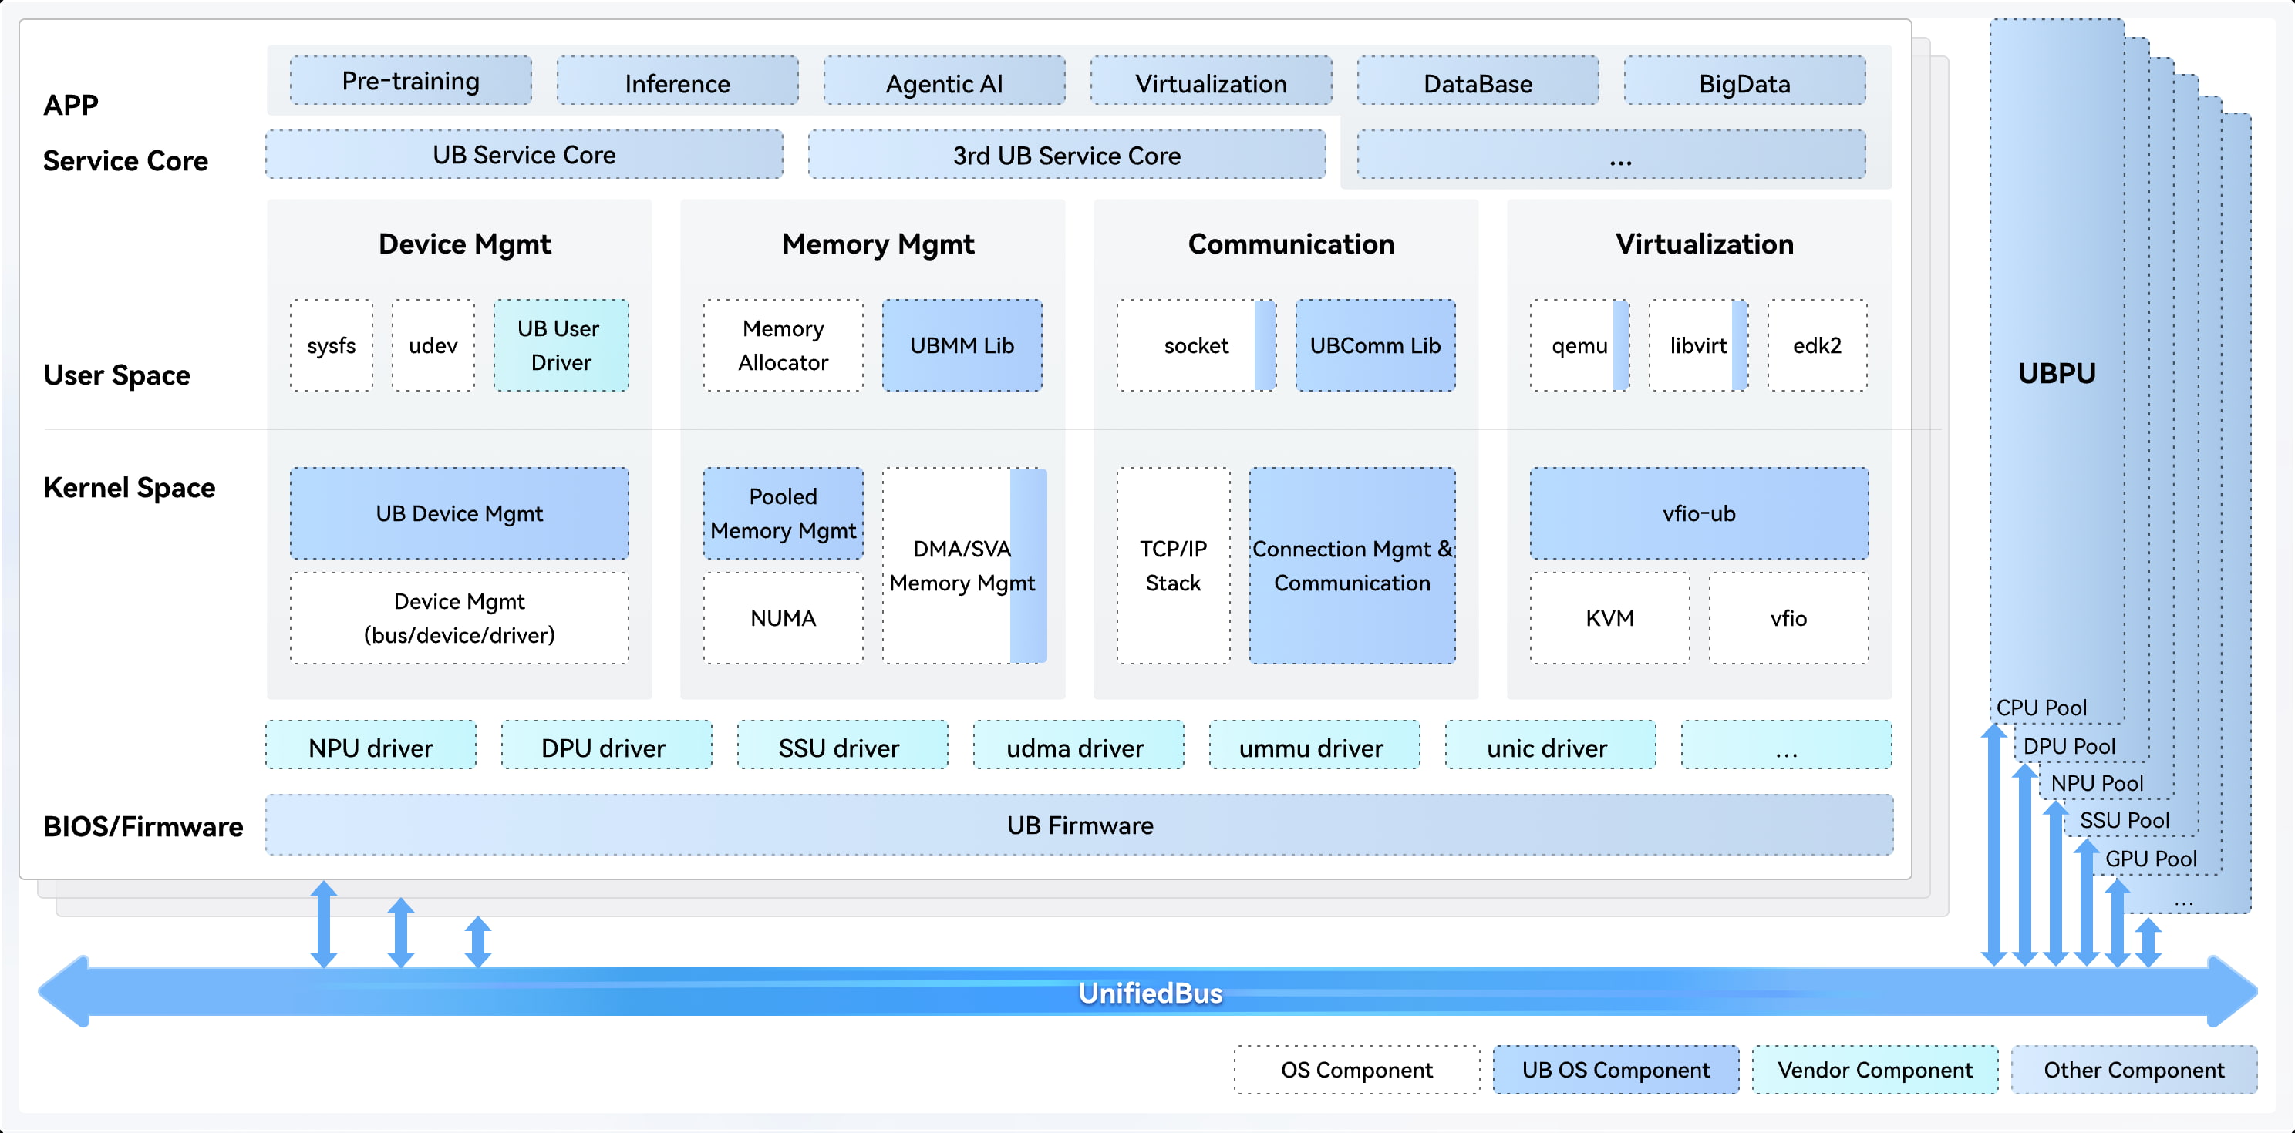
Task: Click the Vendor Component legend box
Action: 1875,1070
